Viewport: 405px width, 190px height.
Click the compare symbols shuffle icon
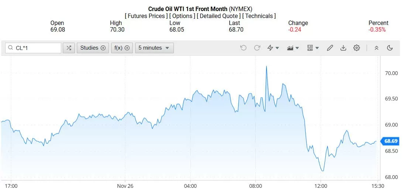tap(69, 48)
